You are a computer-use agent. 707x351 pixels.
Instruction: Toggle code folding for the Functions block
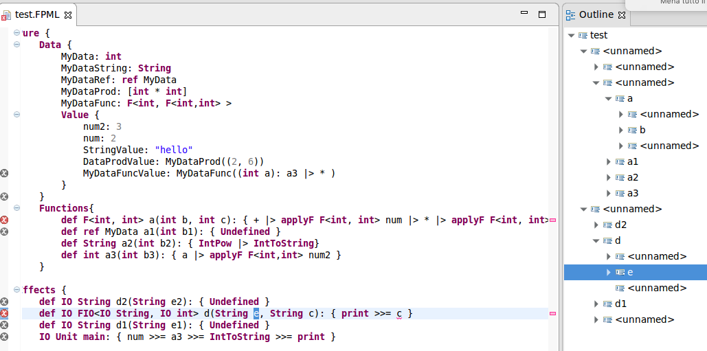point(16,208)
